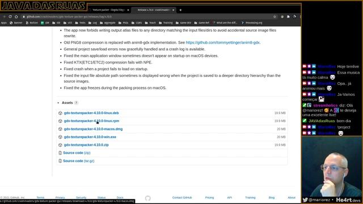Open the Log bookmark folder
This screenshot has width=363, height=204.
(x=92, y=23)
